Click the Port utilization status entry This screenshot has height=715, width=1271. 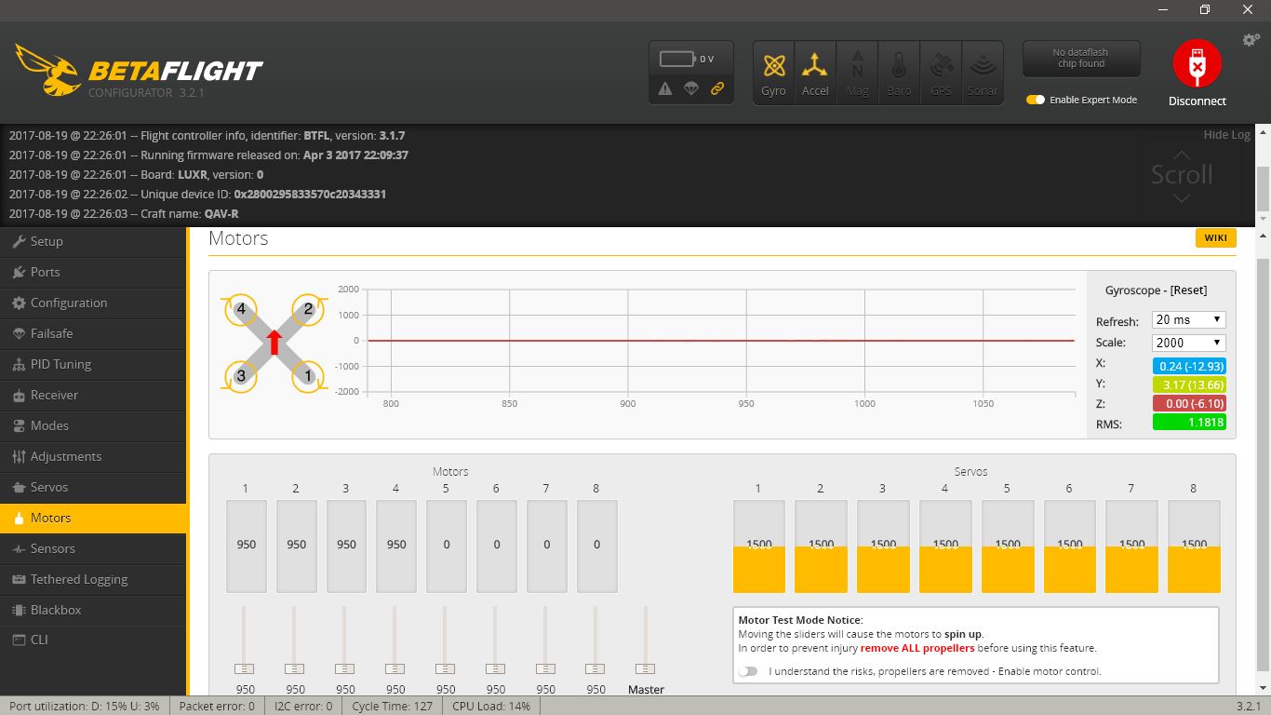point(85,706)
